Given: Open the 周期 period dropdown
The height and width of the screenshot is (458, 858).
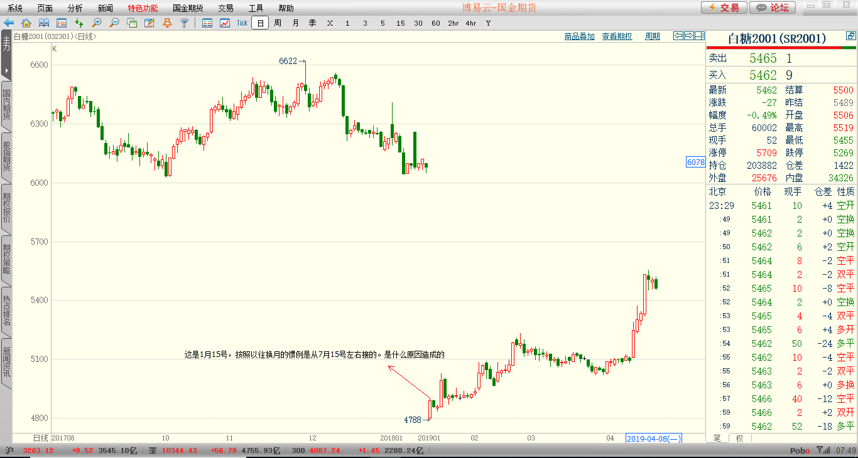Looking at the screenshot, I should point(652,36).
